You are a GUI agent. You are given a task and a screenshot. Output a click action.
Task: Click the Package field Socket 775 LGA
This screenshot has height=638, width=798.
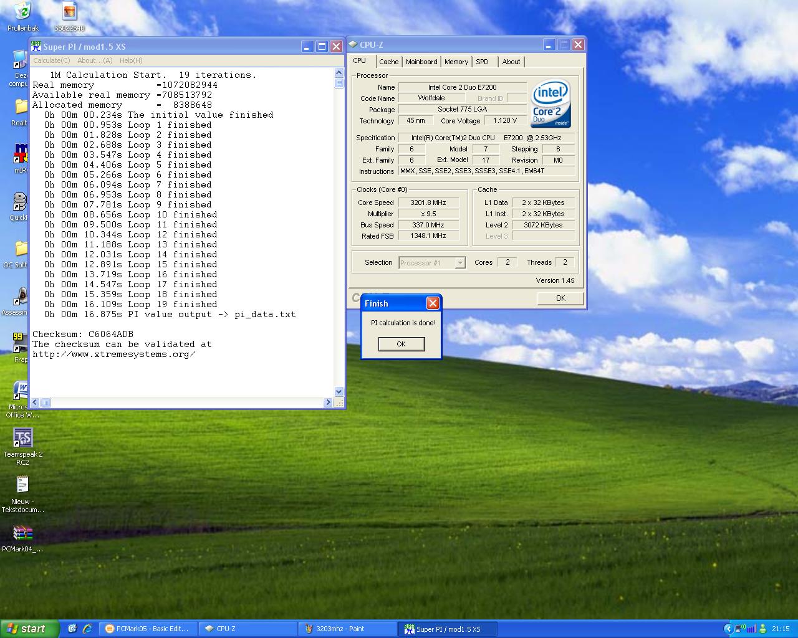pos(463,110)
